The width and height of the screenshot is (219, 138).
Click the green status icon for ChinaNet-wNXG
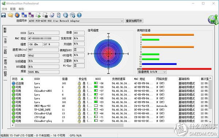point(14,91)
